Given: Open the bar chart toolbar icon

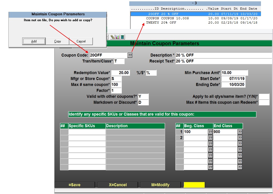Looking at the screenshot, I should click(x=117, y=37).
